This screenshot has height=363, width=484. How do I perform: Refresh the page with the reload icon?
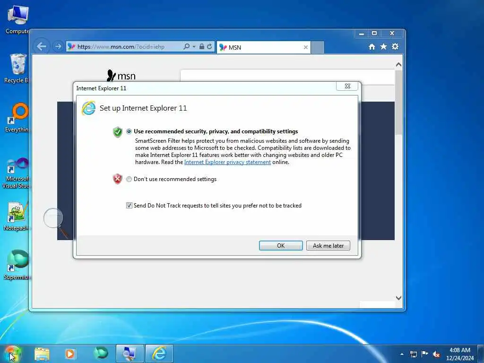tap(209, 47)
